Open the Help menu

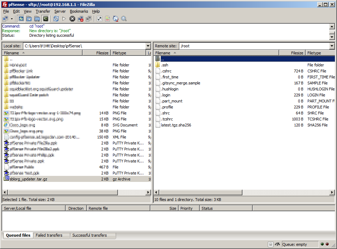[96, 11]
